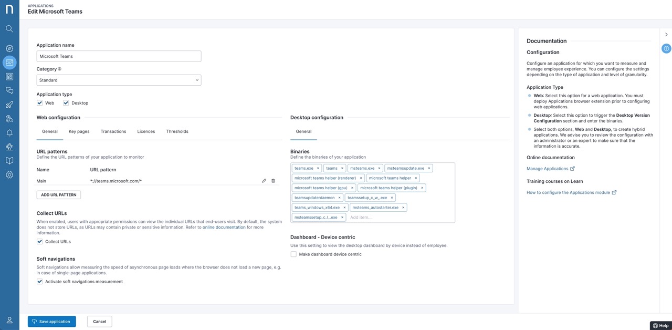
Task: Uncheck the Web application type checkbox
Action: pos(40,103)
